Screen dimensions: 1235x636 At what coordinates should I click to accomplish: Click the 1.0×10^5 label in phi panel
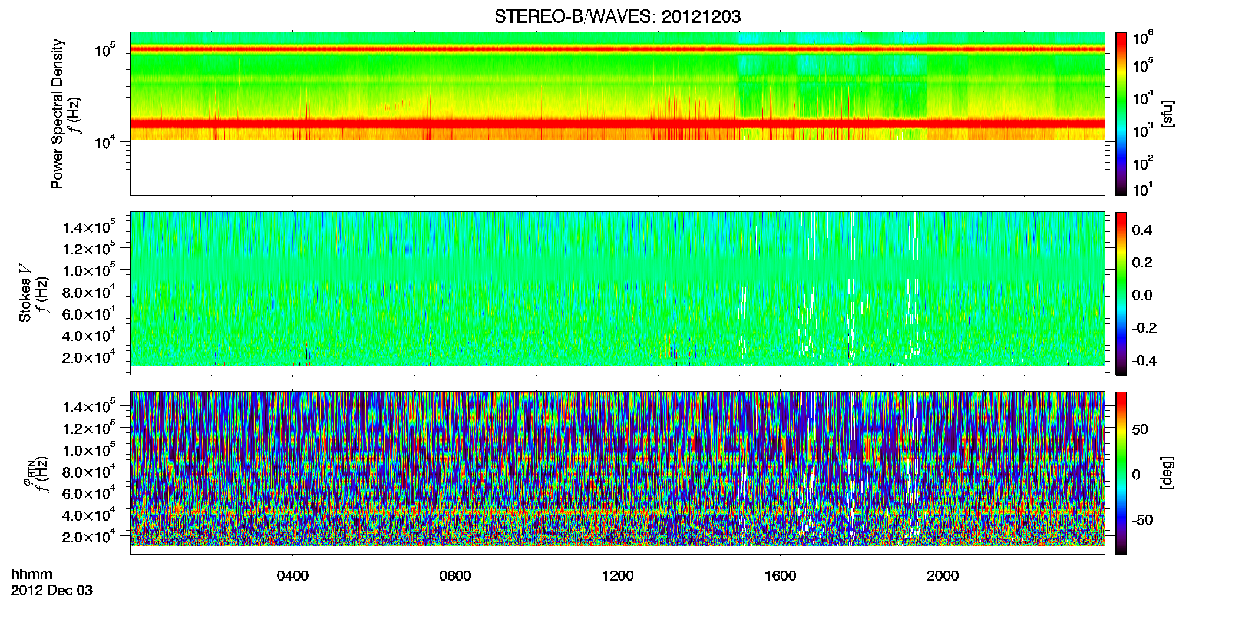[89, 449]
